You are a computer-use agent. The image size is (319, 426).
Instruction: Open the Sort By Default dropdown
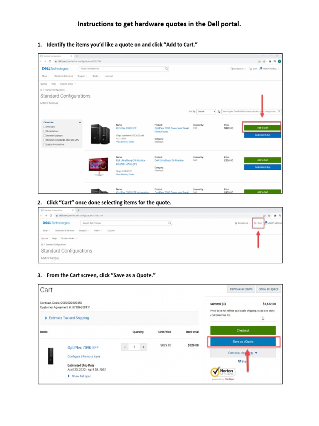tap(206, 111)
